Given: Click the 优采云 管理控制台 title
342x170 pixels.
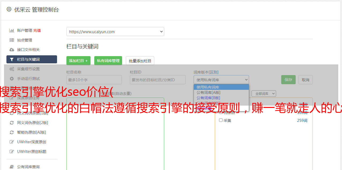Looking at the screenshot, I should coord(36,10).
